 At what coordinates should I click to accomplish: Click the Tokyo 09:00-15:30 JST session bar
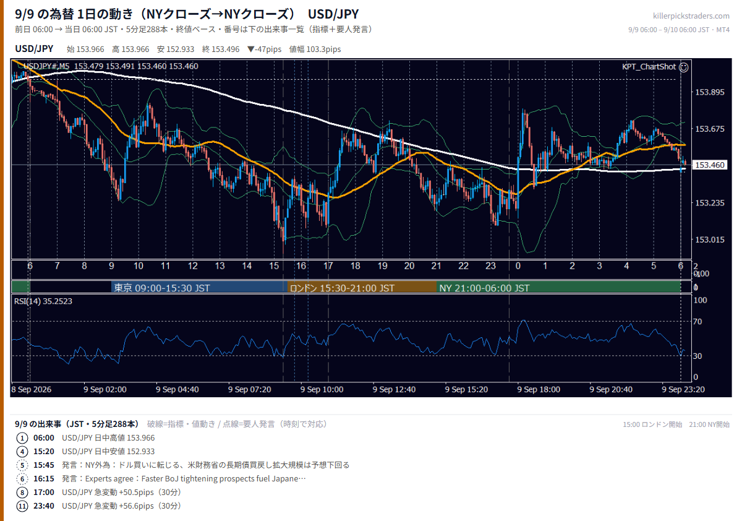(200, 288)
